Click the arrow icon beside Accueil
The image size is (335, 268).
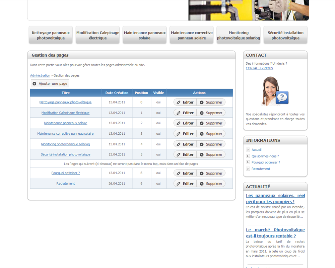tap(248, 150)
